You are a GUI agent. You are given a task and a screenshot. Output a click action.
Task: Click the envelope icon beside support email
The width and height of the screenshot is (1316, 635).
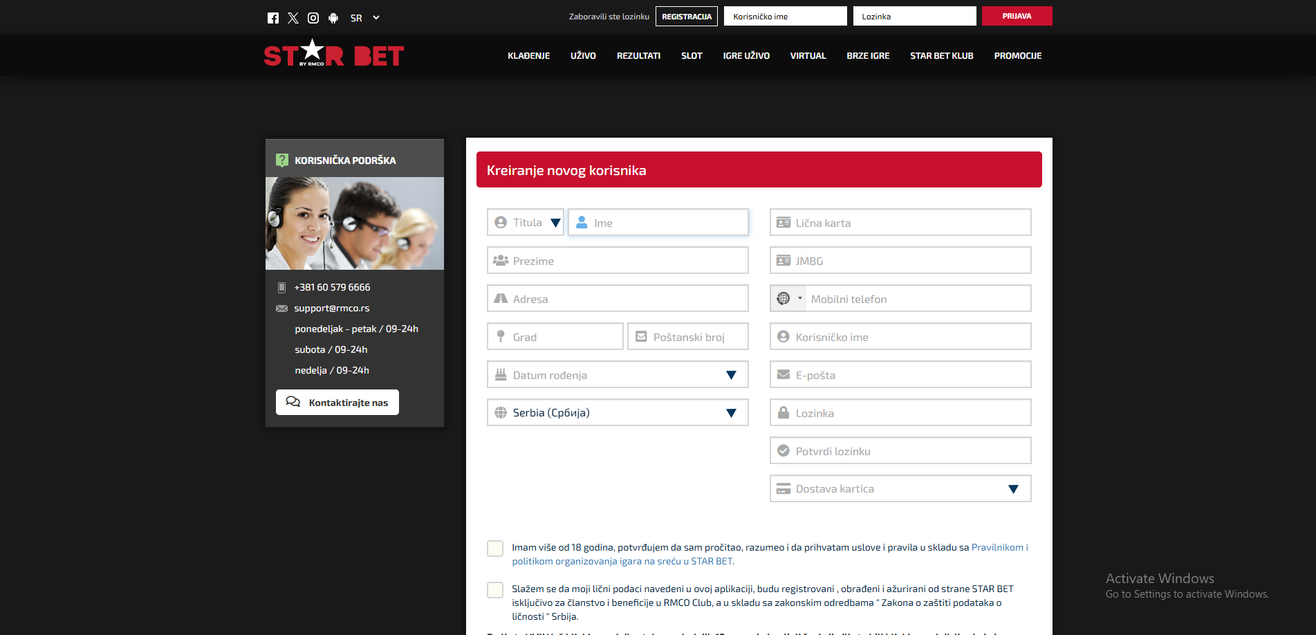click(281, 309)
